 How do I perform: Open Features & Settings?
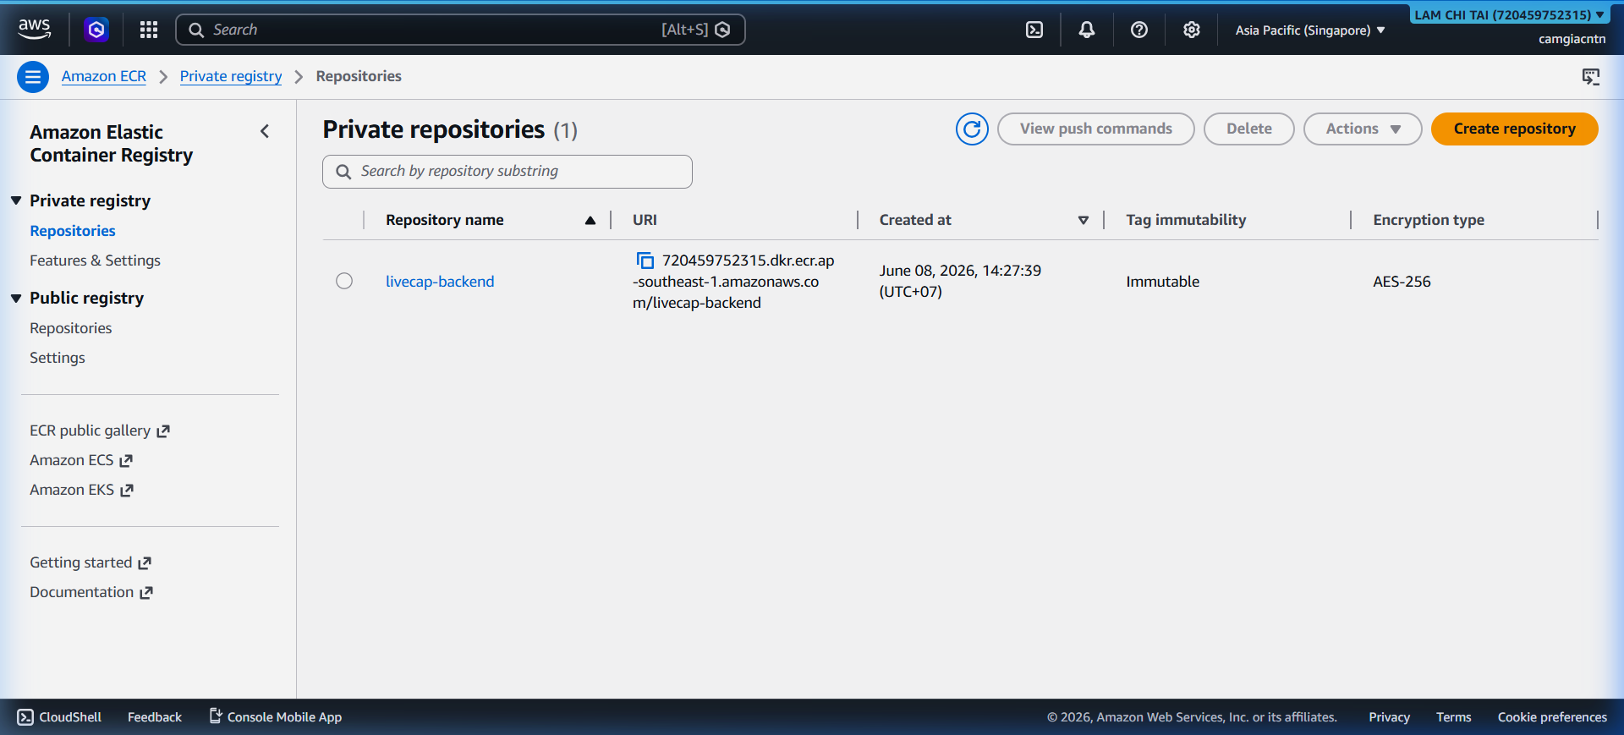point(95,261)
